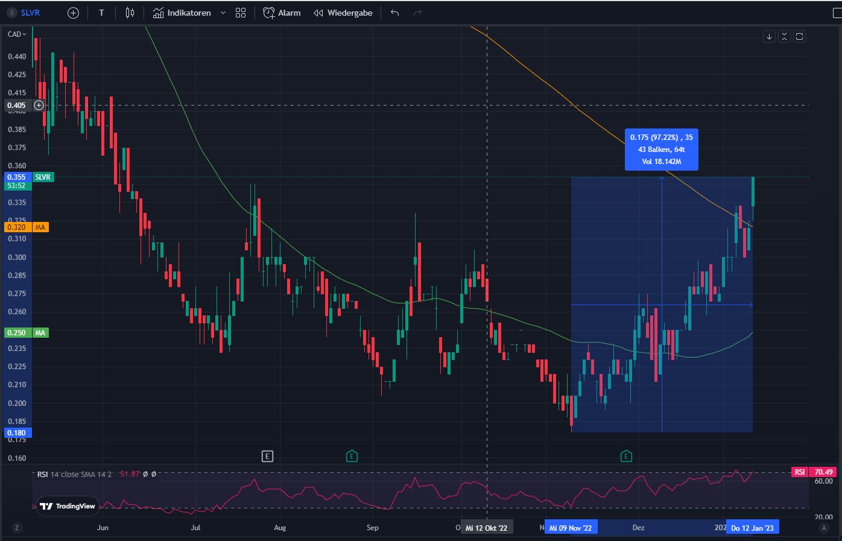Click the 0.160 price axis label

pyautogui.click(x=17, y=458)
